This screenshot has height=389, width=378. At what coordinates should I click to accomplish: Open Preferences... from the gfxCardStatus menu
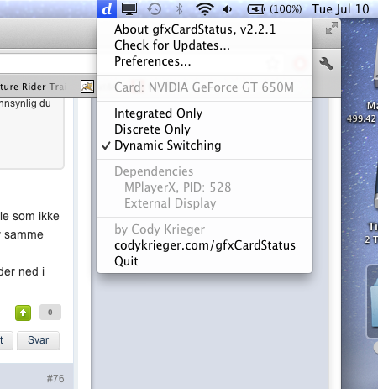(x=204, y=61)
